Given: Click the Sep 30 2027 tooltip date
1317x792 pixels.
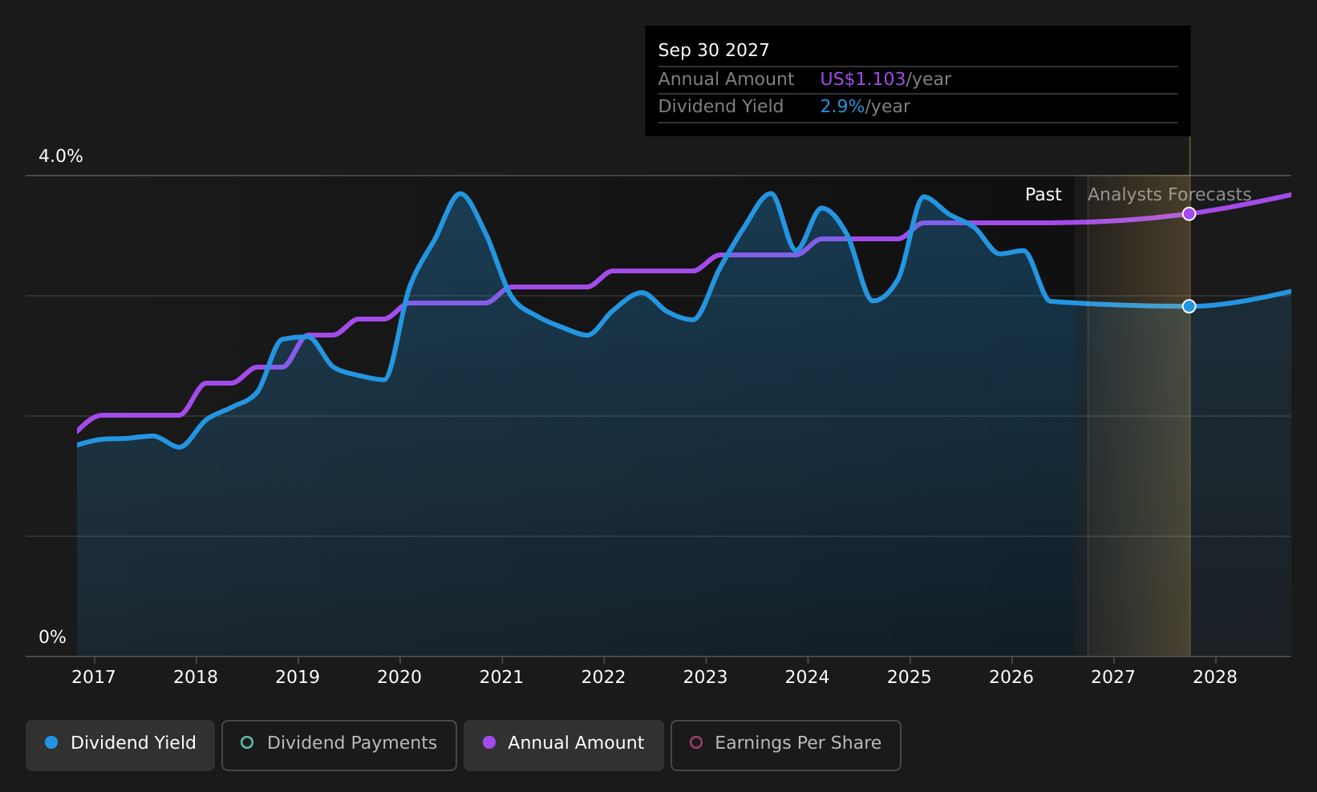Looking at the screenshot, I should [714, 51].
